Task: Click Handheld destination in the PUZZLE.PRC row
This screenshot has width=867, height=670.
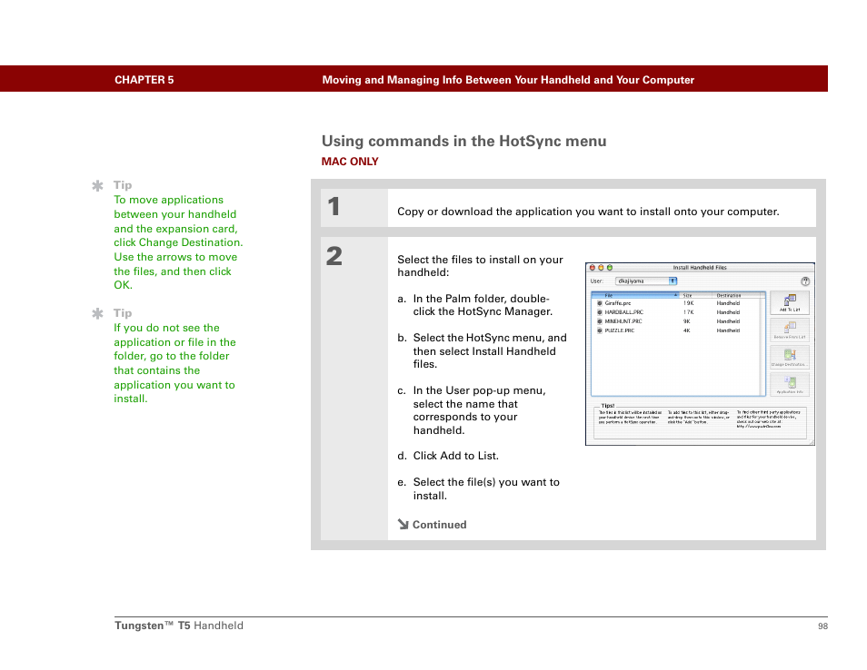Action: click(x=728, y=330)
